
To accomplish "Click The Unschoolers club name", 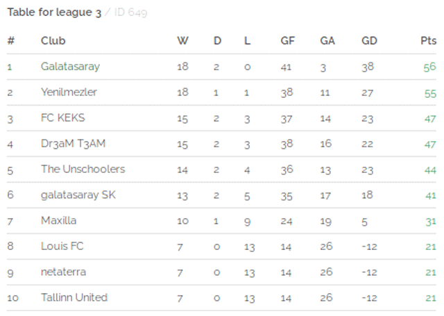I will point(83,169).
